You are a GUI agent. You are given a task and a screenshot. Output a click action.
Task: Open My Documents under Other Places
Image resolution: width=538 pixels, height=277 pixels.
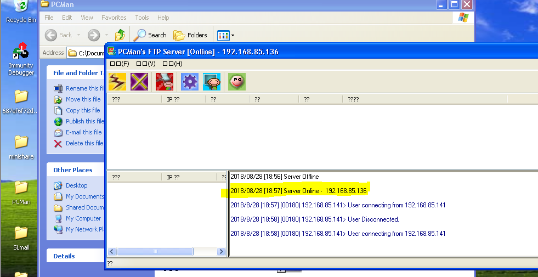click(79, 196)
